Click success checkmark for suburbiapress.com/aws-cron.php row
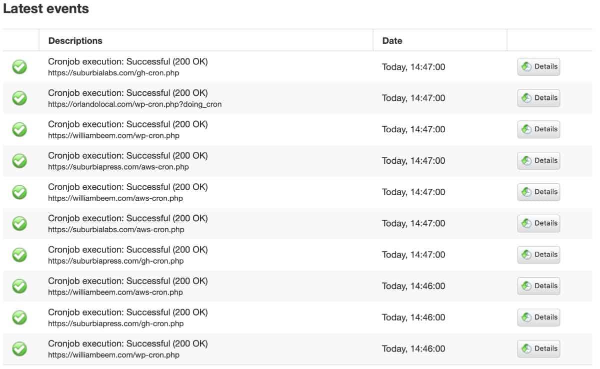This screenshot has width=600, height=369. [19, 161]
